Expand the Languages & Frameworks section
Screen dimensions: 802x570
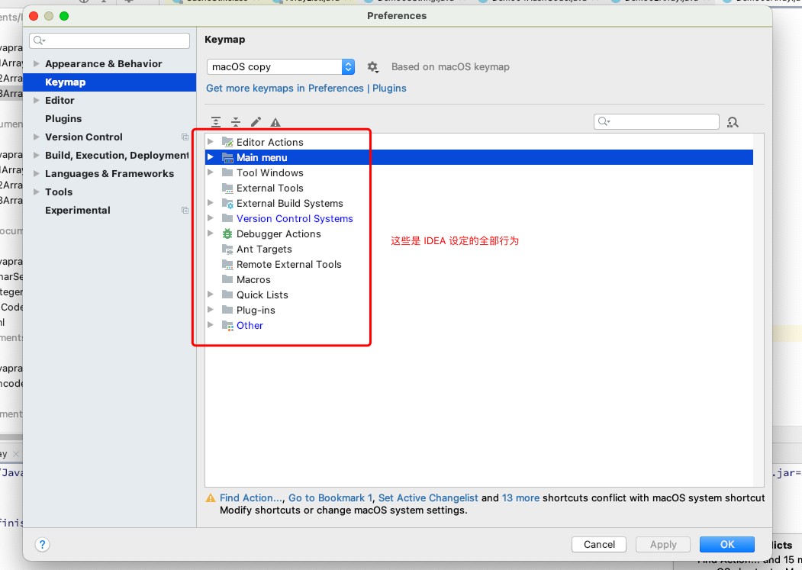coord(37,173)
